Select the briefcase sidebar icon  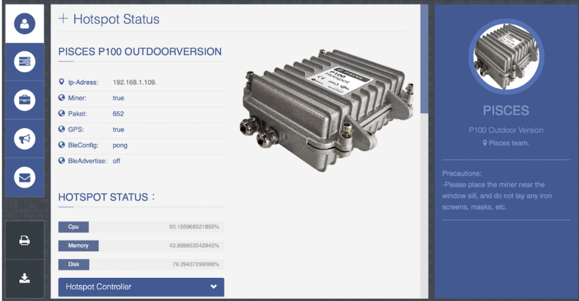(24, 100)
